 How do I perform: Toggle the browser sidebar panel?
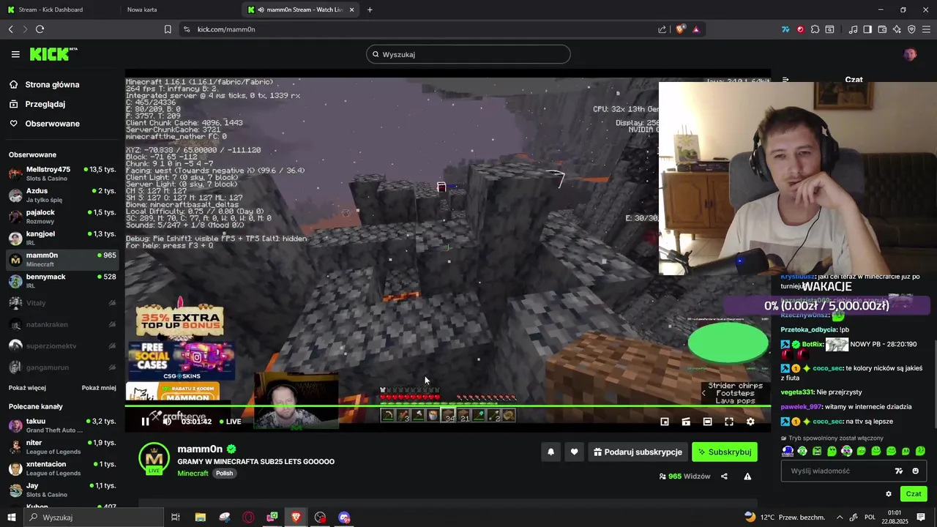coord(867,29)
